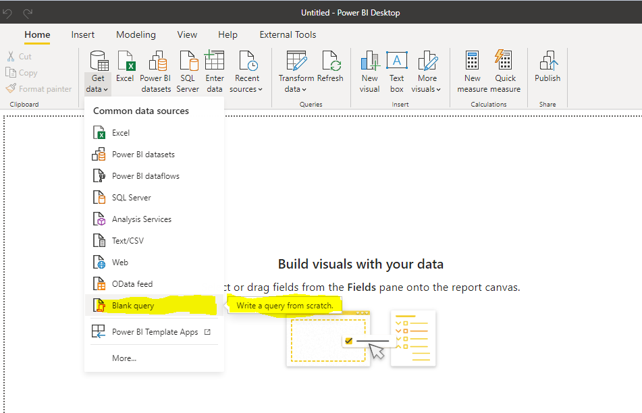642x413 pixels.
Task: Open Power BI Template Apps link
Action: 155,332
